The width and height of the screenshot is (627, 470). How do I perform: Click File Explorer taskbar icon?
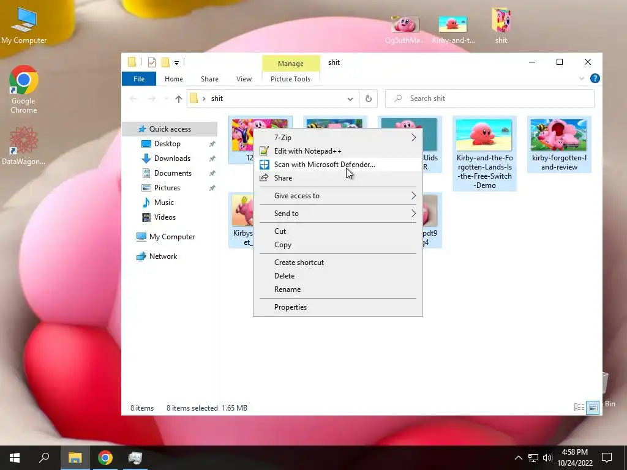coord(75,458)
